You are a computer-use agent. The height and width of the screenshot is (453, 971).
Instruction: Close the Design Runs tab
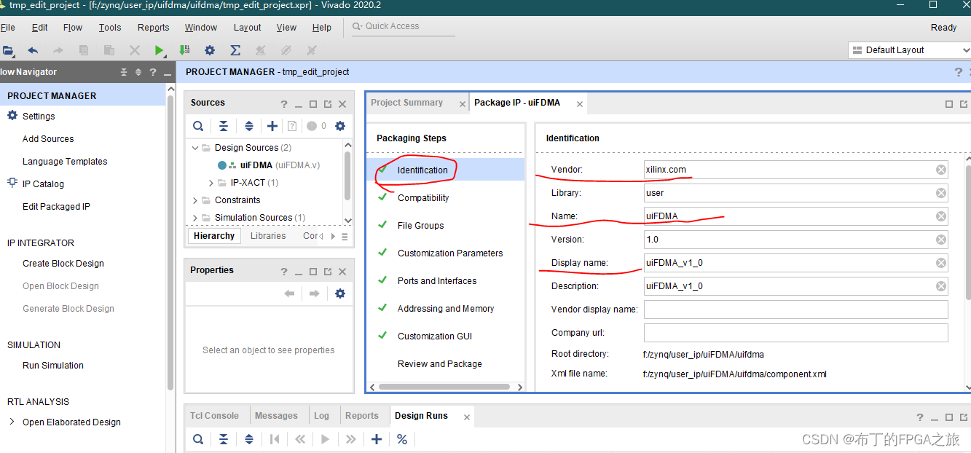(467, 417)
